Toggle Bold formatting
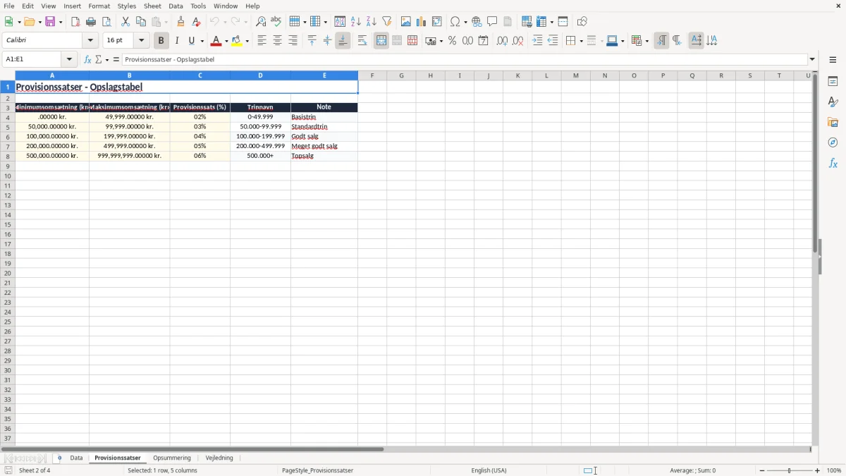The height and width of the screenshot is (476, 846). click(x=161, y=41)
